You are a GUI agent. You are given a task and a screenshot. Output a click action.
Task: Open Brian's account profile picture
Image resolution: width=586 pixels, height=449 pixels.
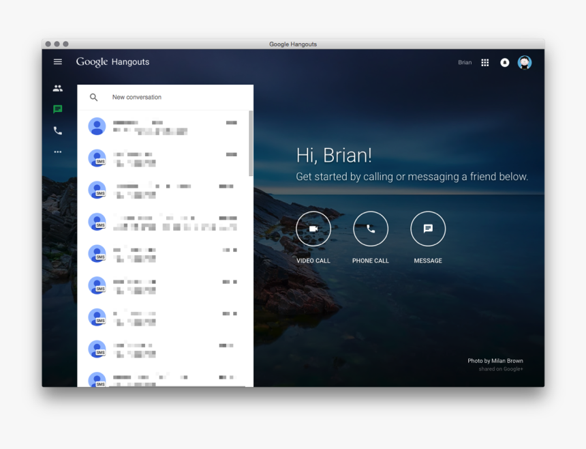(x=524, y=63)
